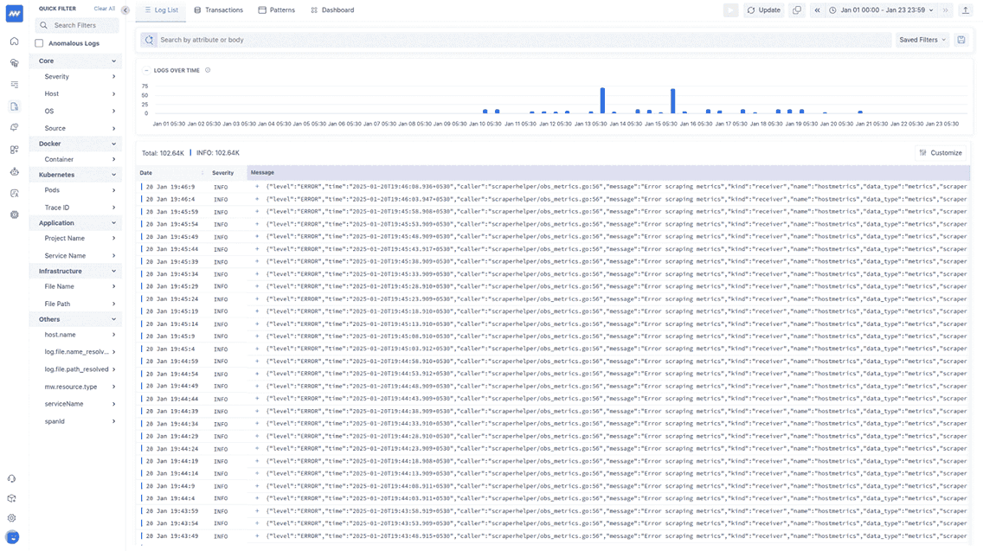Click the clock icon in the time range picker
Screen dimensions: 983x551
pyautogui.click(x=832, y=10)
